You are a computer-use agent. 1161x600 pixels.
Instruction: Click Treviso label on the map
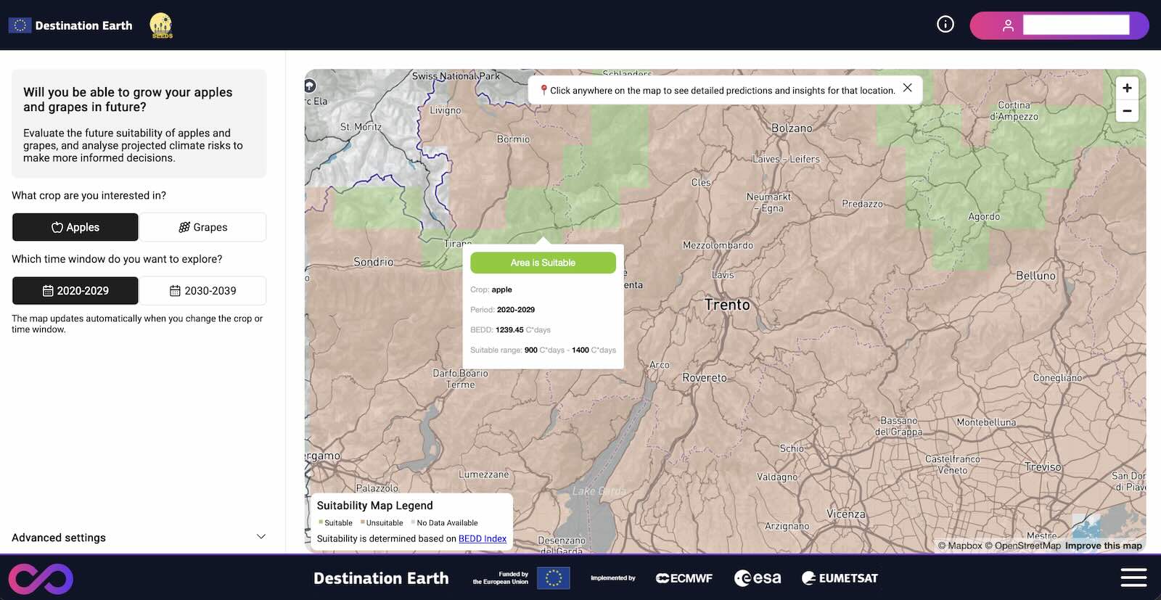(x=1043, y=467)
